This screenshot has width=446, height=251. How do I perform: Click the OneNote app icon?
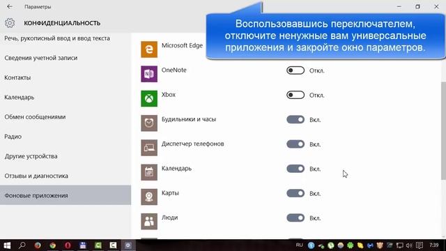pyautogui.click(x=149, y=74)
